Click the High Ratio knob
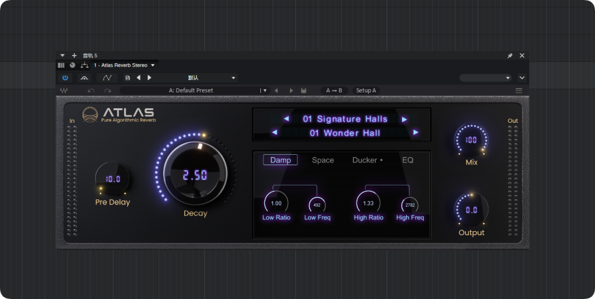Image resolution: width=595 pixels, height=299 pixels. click(x=368, y=203)
